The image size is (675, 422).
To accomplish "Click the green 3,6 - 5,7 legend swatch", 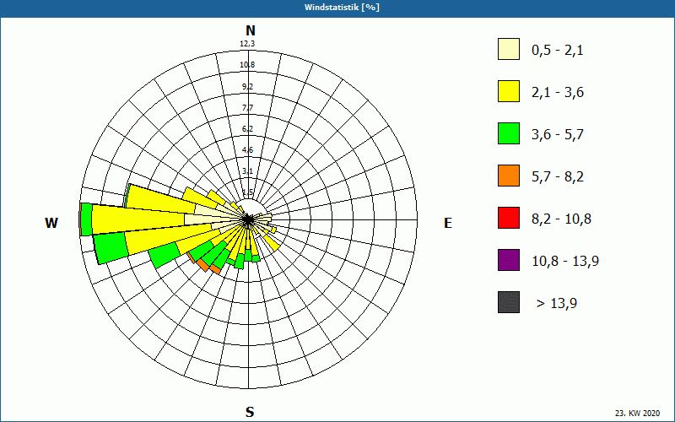I will 509,133.
